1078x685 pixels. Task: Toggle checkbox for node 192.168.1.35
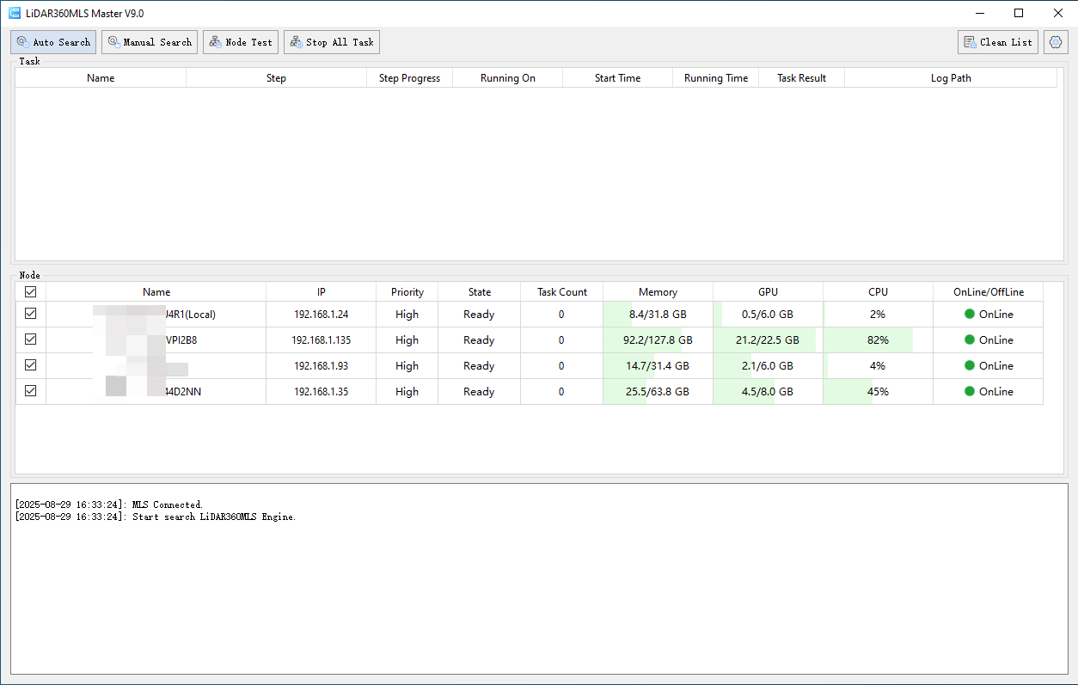pyautogui.click(x=31, y=392)
